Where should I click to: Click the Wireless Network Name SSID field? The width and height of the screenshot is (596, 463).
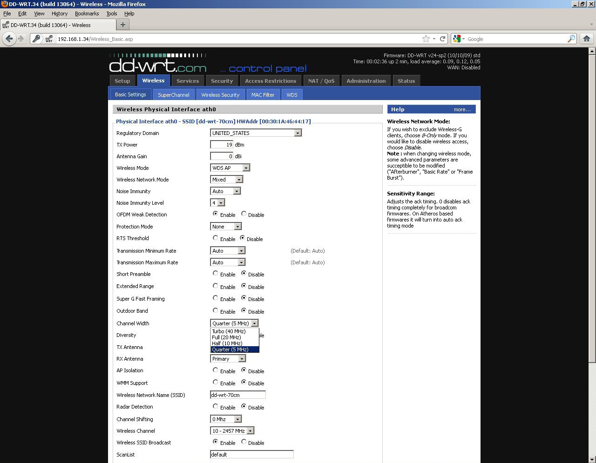pos(238,395)
